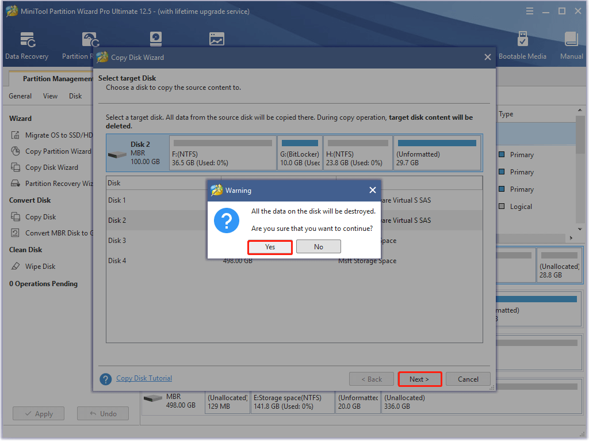Click the Copy Disk Wizard sidebar icon
The image size is (589, 441).
pos(15,168)
